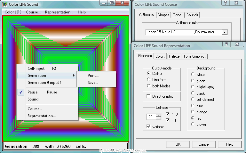The height and width of the screenshot is (153, 246).
Task: Choose white background
Action: (198, 74)
